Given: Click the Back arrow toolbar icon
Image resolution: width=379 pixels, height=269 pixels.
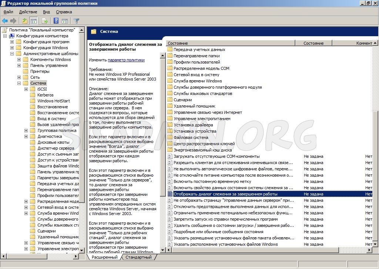Looking at the screenshot, I should point(5,21).
